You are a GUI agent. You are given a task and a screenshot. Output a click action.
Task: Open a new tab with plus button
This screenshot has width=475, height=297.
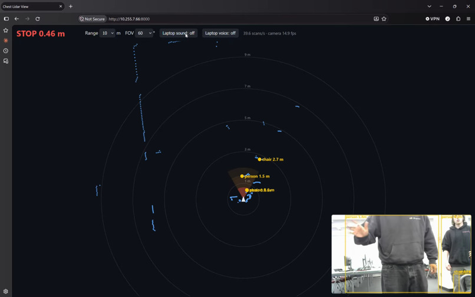[71, 6]
